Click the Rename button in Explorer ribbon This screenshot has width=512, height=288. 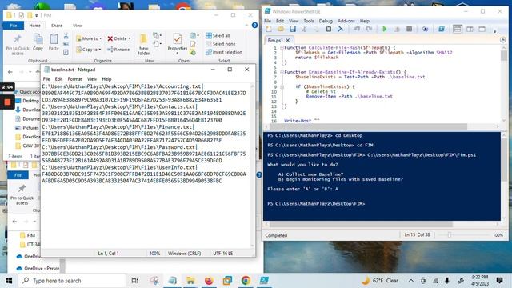tap(118, 50)
